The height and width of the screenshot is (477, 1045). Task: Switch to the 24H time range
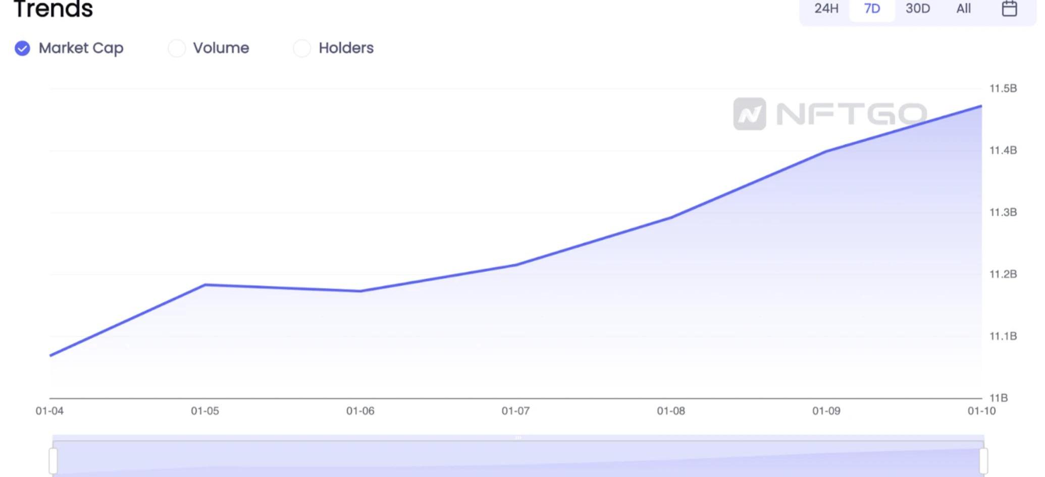pyautogui.click(x=826, y=9)
